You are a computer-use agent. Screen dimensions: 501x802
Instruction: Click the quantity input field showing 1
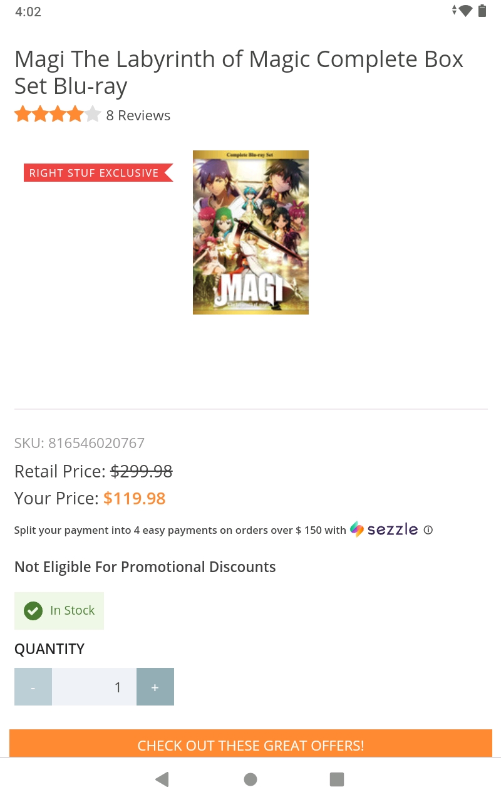(x=94, y=687)
